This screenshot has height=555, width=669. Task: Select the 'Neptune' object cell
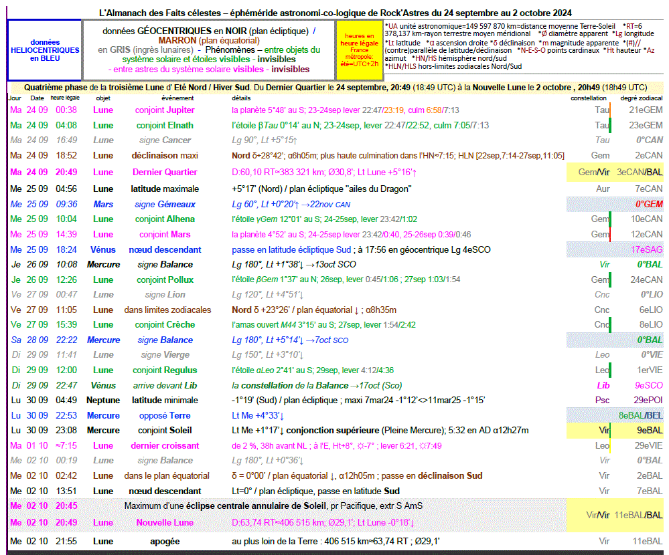click(x=103, y=400)
